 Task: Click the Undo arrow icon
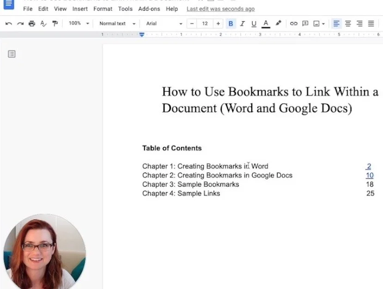pyautogui.click(x=9, y=24)
